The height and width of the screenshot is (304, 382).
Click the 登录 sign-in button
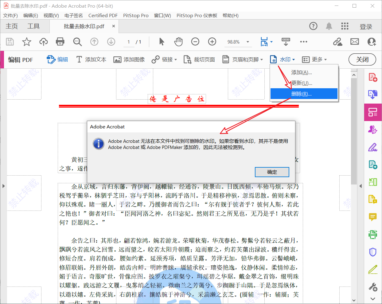tap(366, 27)
